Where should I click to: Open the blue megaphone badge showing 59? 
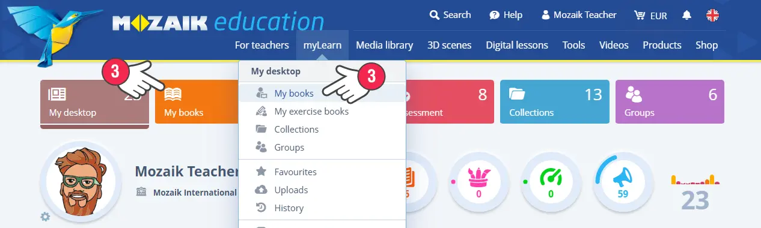623,182
